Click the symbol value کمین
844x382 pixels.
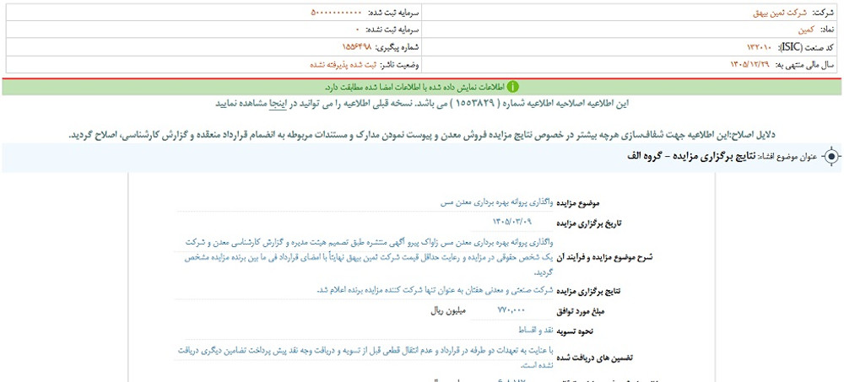(x=806, y=30)
